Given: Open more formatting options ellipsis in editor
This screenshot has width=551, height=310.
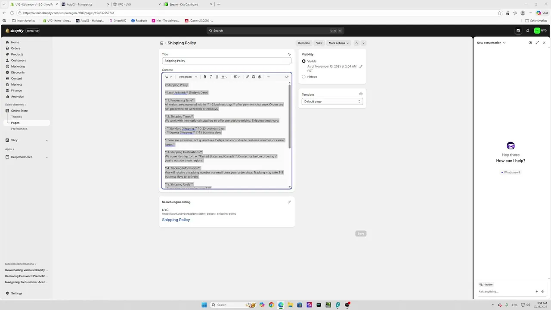Looking at the screenshot, I should 268,77.
